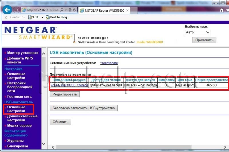Open Журналы in sidebar
229x152 pixels.
(15, 141)
